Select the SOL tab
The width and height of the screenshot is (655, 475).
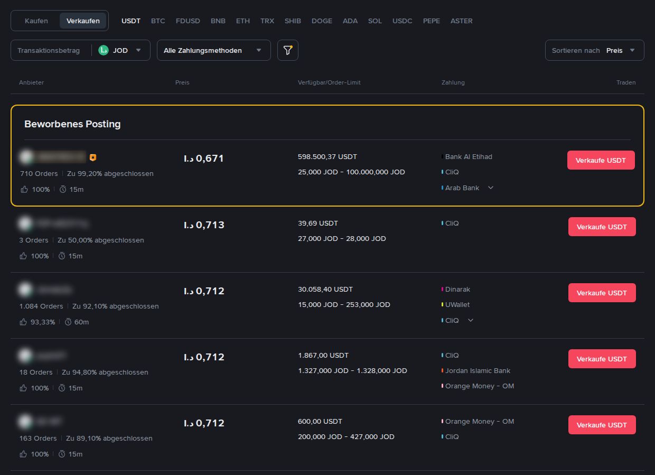(375, 21)
